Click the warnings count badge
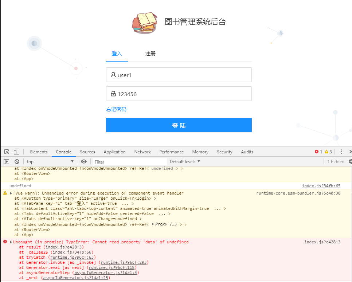The height and width of the screenshot is (282, 352). (x=327, y=152)
